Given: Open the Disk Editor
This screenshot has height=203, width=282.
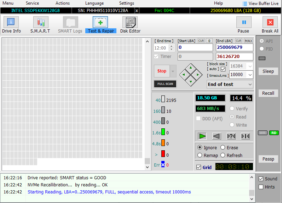Looking at the screenshot, I should 130,25.
